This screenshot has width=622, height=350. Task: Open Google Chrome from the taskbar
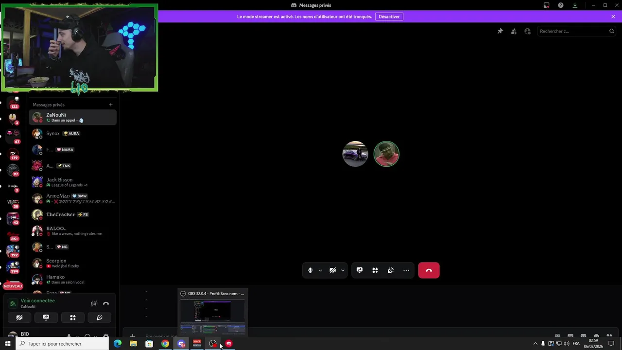point(165,344)
